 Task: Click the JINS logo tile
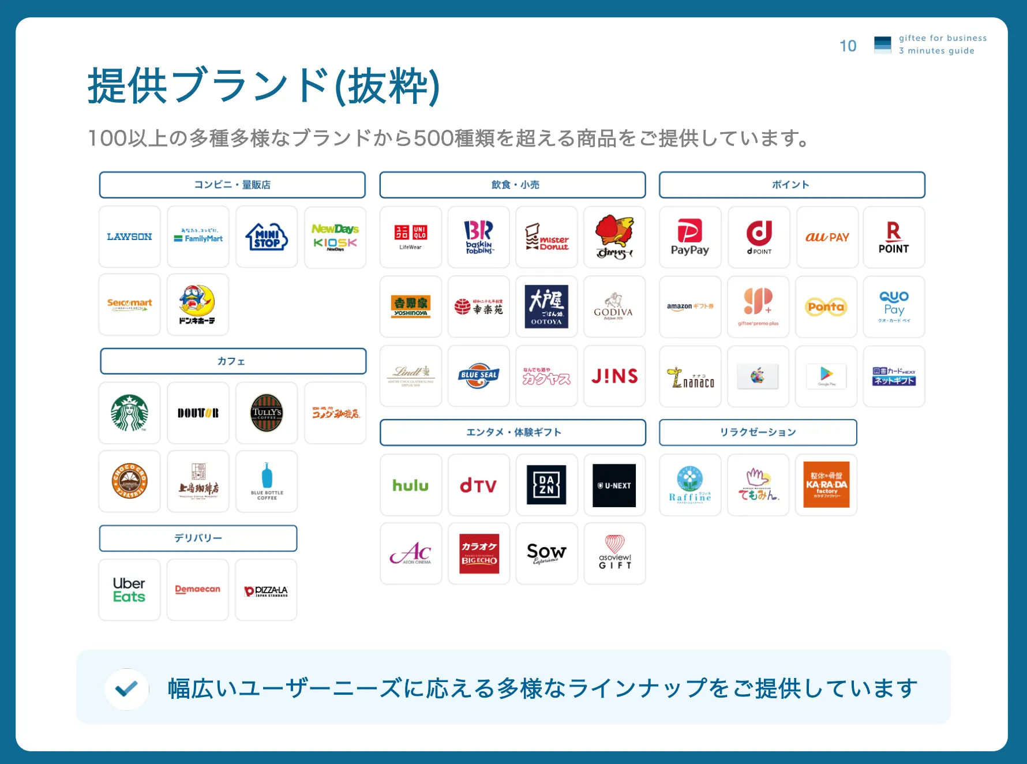614,376
